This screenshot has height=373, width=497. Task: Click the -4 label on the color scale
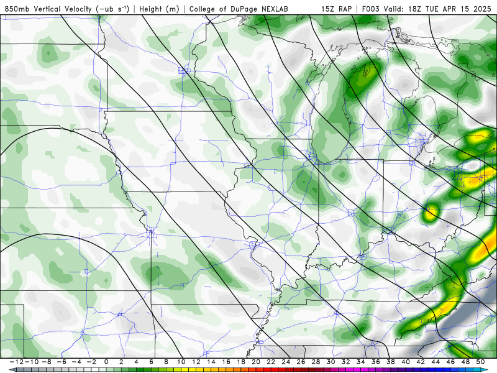coord(76,362)
